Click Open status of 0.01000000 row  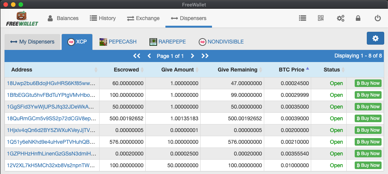coord(336,165)
